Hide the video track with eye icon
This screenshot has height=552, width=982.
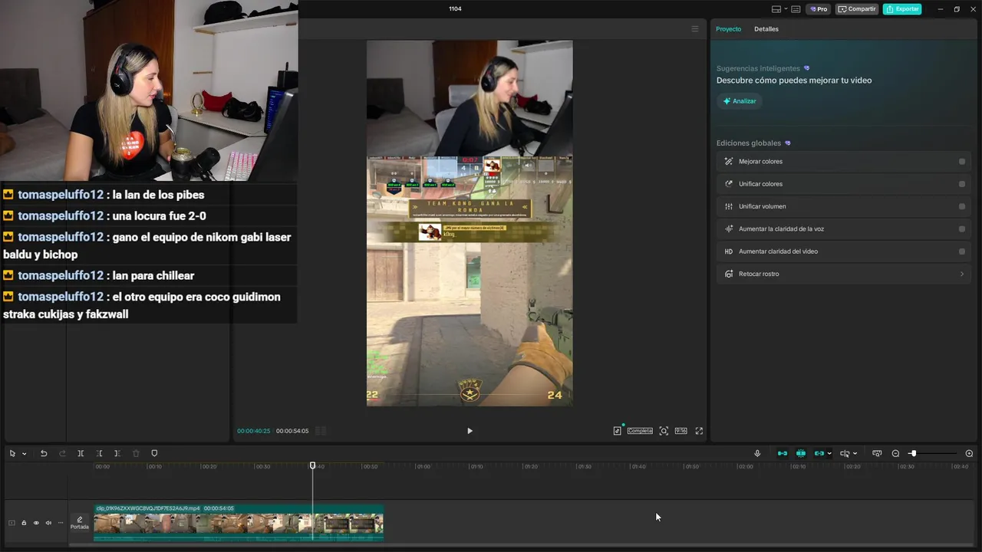tap(36, 523)
